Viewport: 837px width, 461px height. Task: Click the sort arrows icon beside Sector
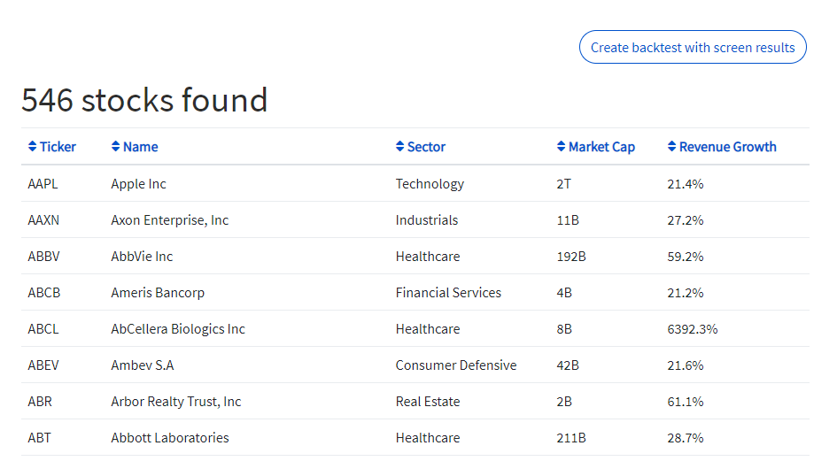tap(399, 146)
